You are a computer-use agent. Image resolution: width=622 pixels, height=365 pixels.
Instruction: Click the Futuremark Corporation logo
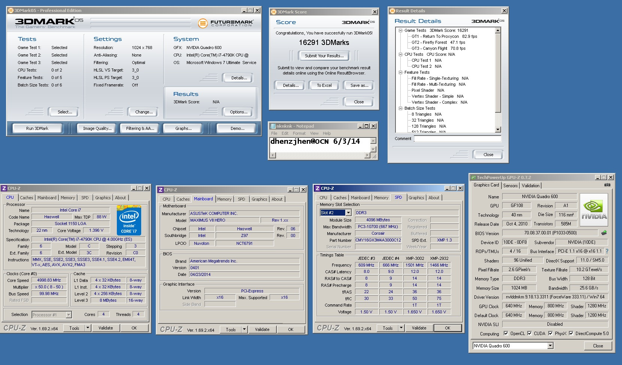click(225, 24)
